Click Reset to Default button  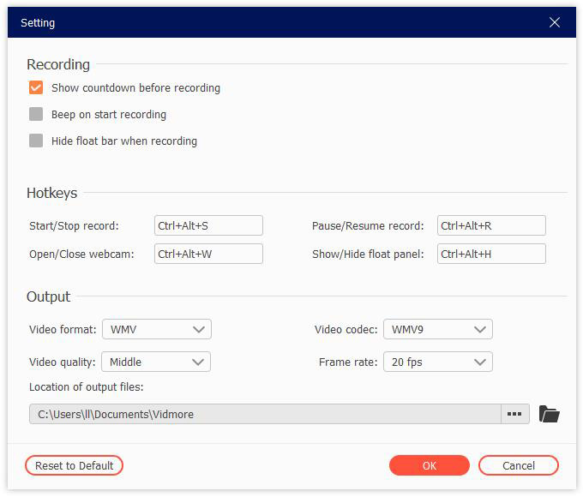click(x=75, y=465)
